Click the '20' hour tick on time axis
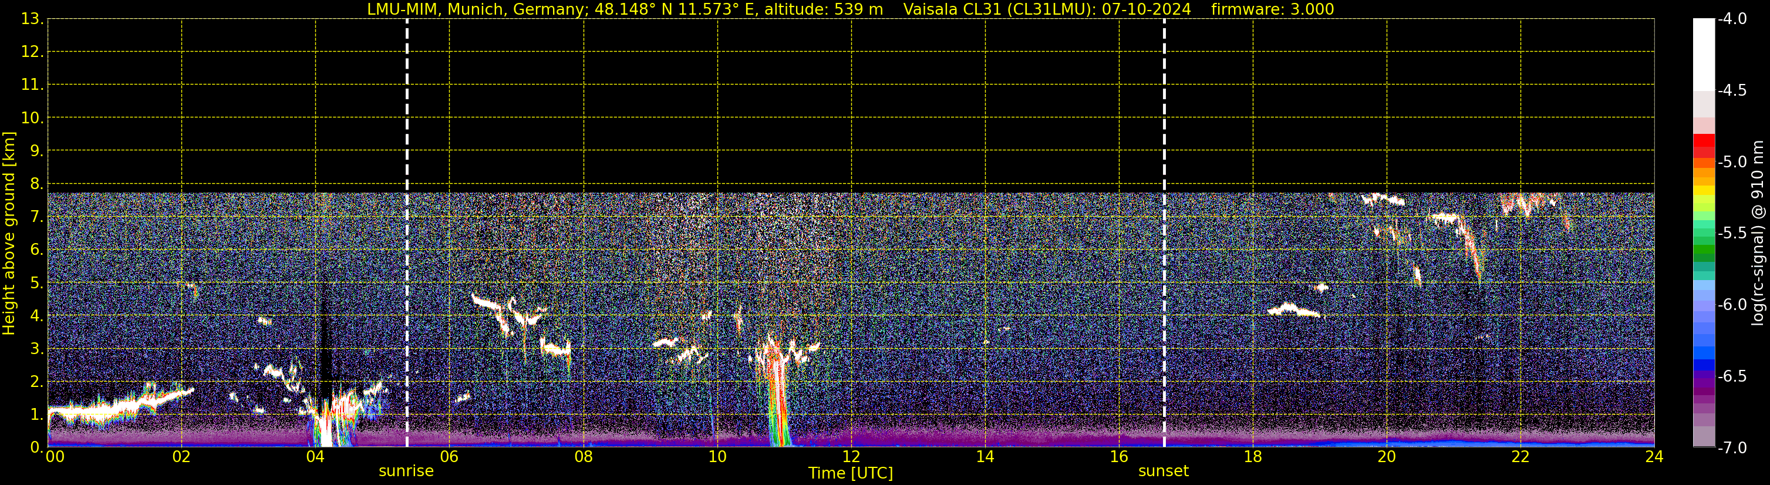Screen dimensions: 1770x485 coord(1386,457)
